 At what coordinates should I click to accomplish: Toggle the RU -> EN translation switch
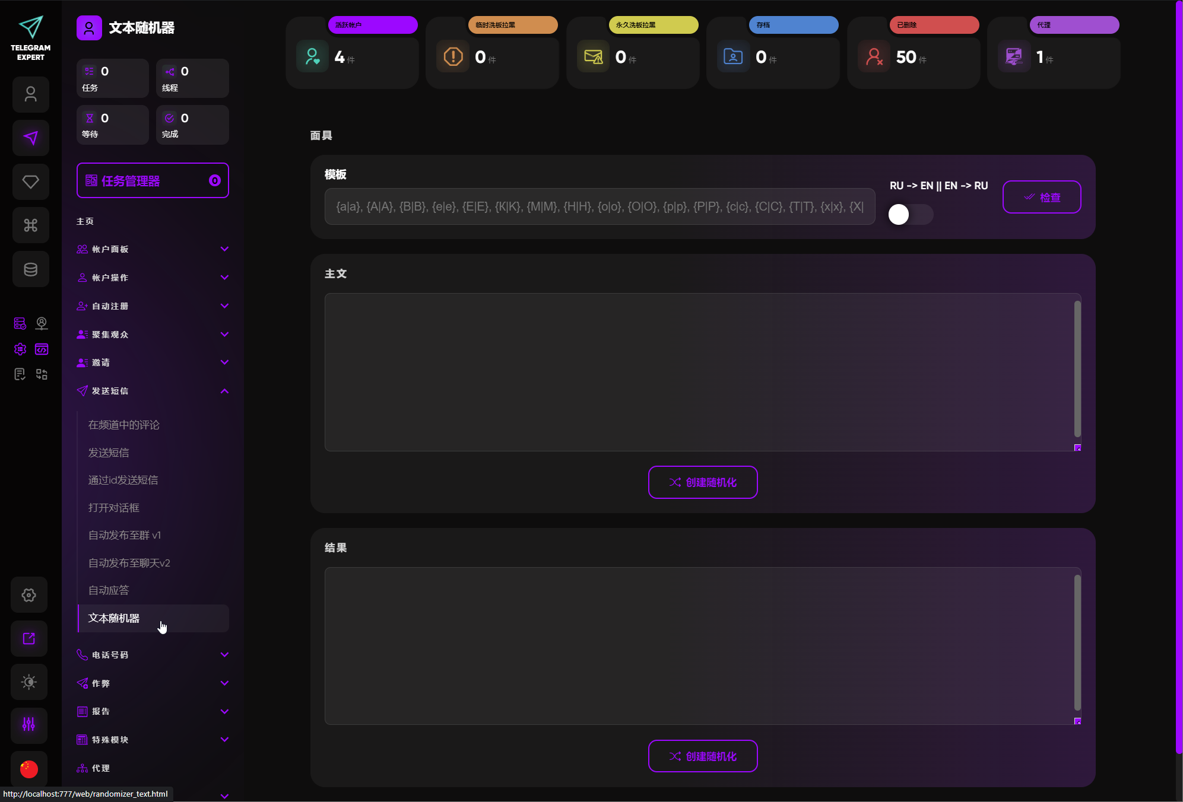point(910,214)
